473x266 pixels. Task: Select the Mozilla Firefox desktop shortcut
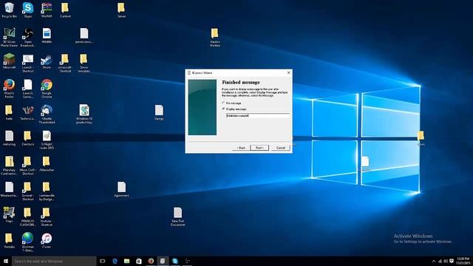coord(9,89)
